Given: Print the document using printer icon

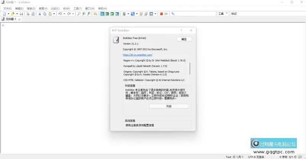Looking at the screenshot, I should coord(28,14).
